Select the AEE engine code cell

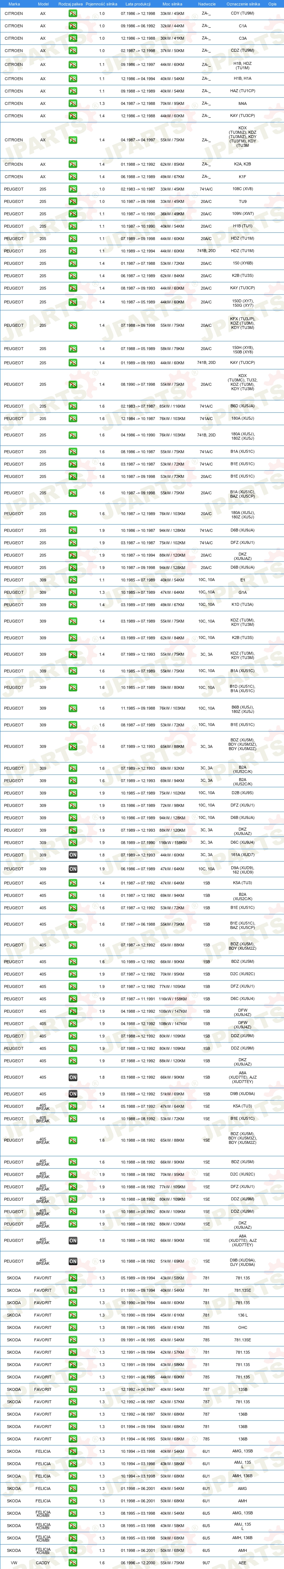click(x=243, y=1563)
